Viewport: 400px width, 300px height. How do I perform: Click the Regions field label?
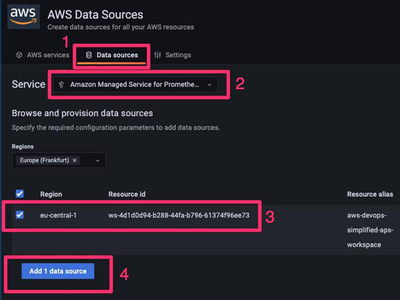tap(23, 147)
